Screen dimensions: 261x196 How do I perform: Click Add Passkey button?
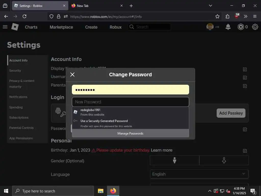(x=231, y=113)
